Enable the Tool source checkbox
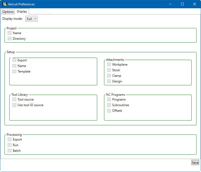The image size is (201, 172). coord(14,99)
